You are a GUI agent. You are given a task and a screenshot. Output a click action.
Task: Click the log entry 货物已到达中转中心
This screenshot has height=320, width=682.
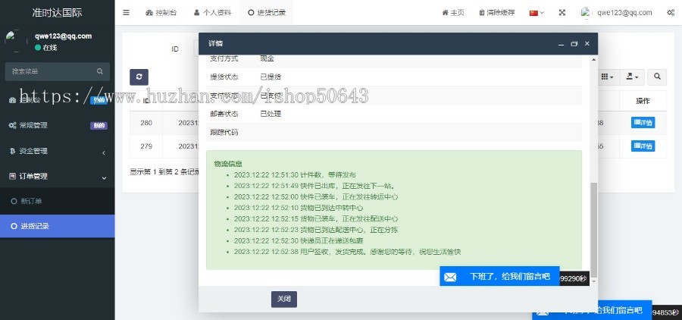[299, 208]
